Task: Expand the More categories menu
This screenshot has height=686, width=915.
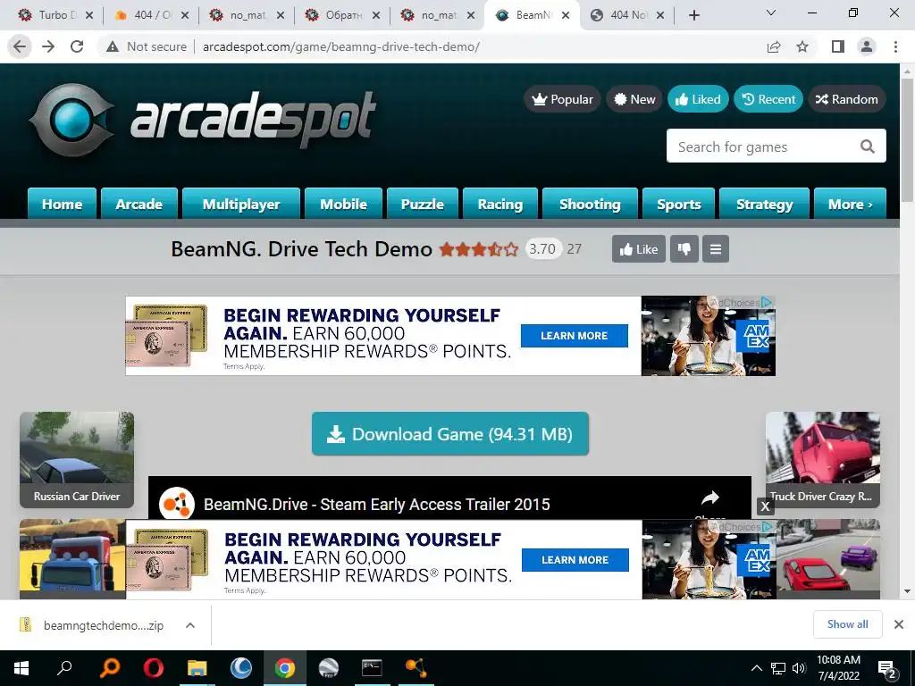Action: pyautogui.click(x=851, y=204)
